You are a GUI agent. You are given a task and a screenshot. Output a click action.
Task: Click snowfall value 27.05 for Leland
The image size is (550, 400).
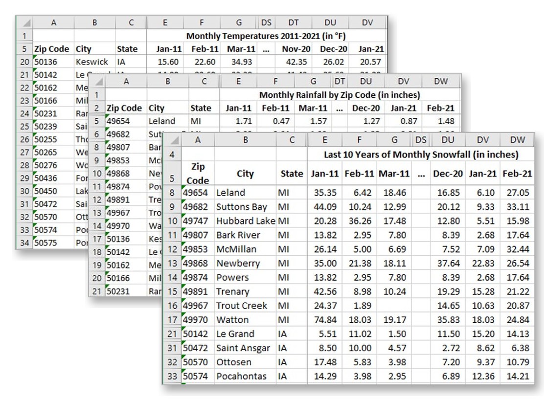pyautogui.click(x=517, y=193)
